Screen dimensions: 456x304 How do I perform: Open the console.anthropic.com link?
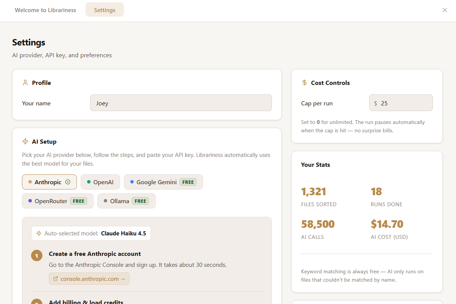click(89, 279)
